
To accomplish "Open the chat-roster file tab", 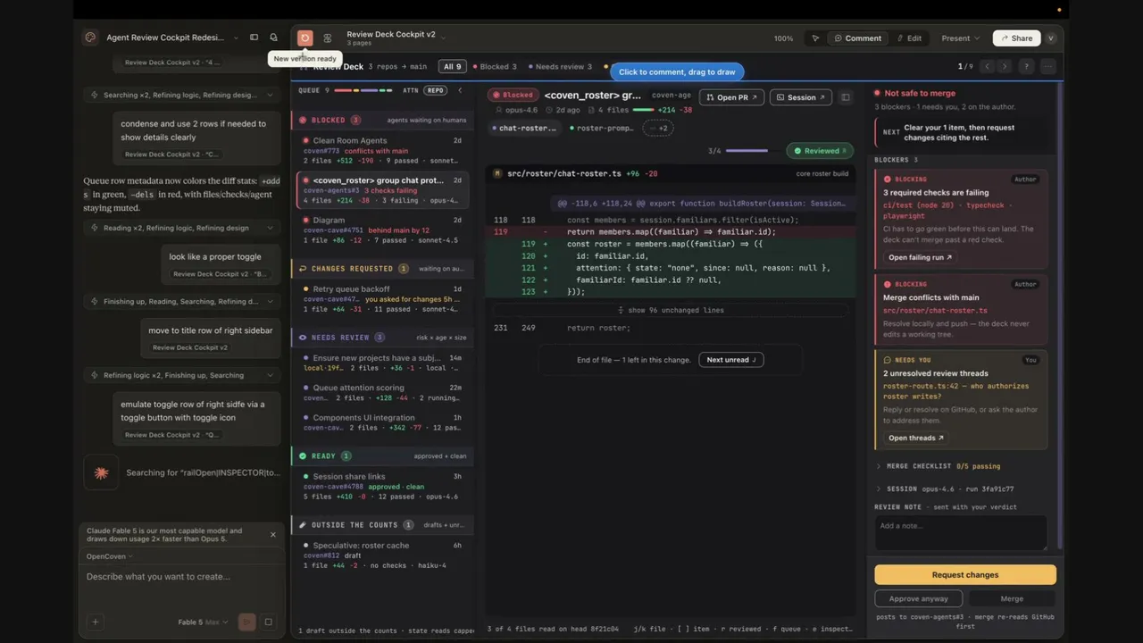I will pos(524,128).
